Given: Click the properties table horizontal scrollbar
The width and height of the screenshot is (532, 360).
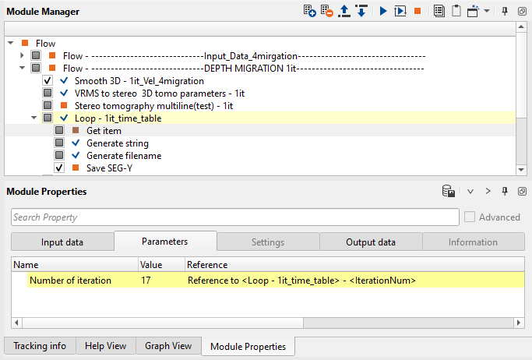Looking at the screenshot, I should (234, 323).
